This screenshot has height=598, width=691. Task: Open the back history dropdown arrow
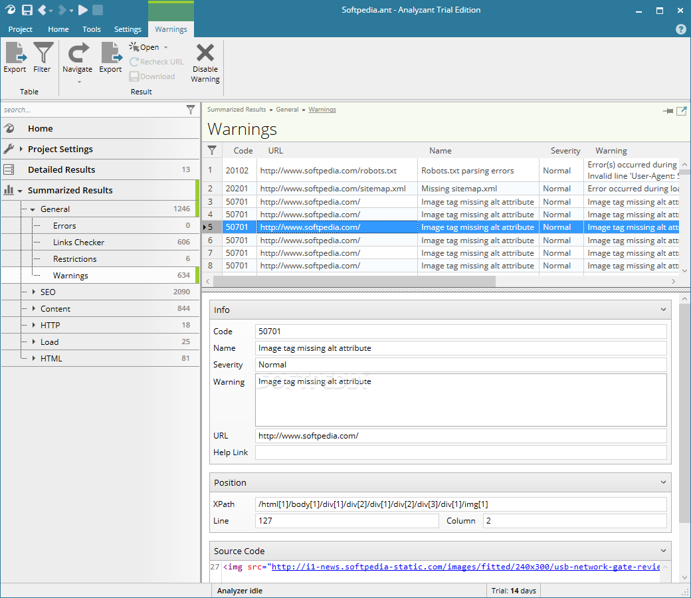(50, 10)
